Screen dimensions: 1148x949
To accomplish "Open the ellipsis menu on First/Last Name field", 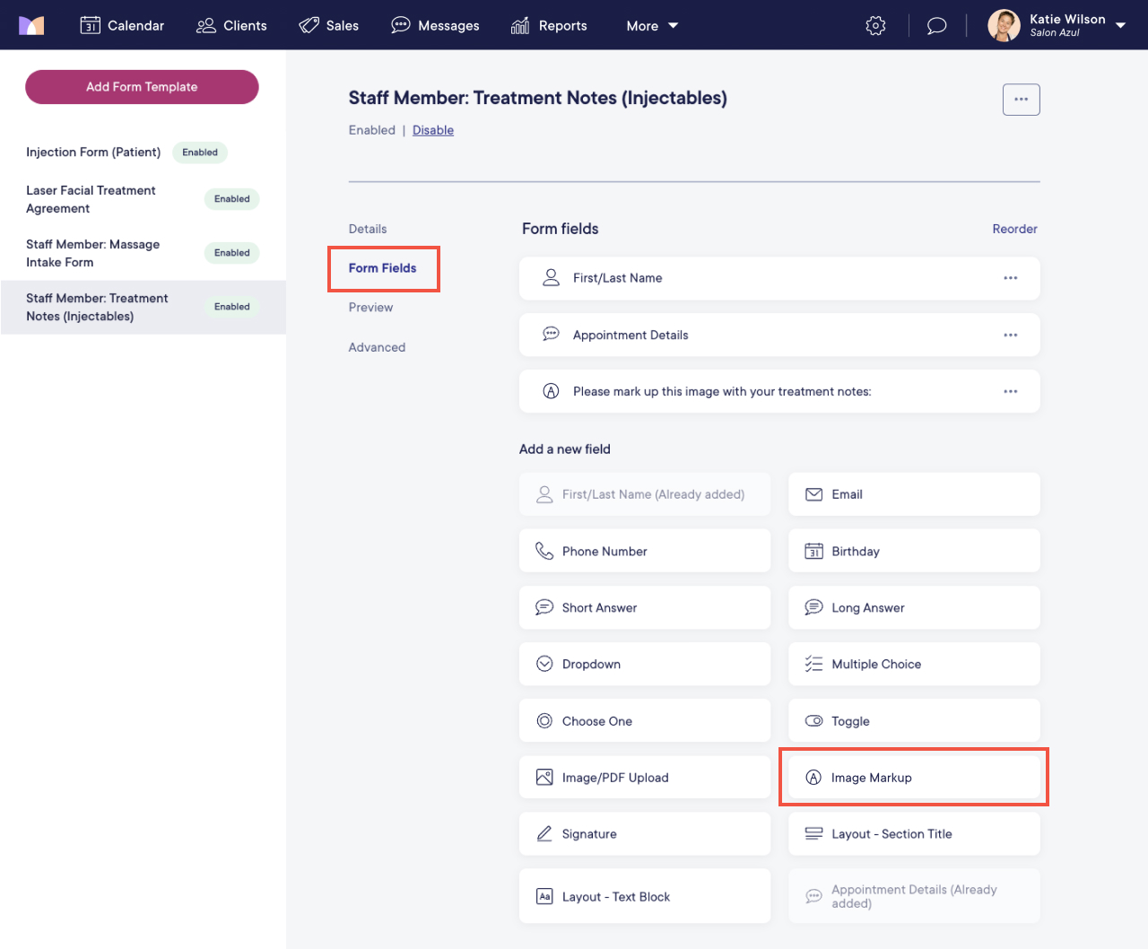I will (1011, 278).
